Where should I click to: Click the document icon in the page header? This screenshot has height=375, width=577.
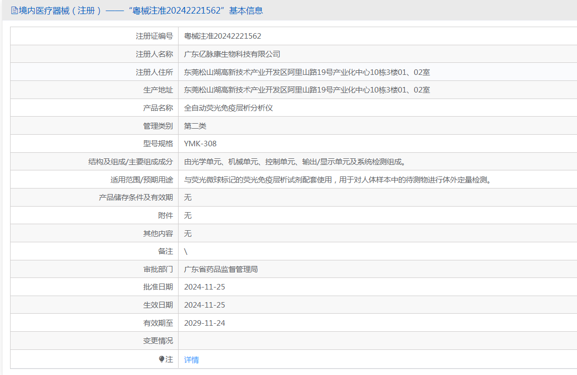(15, 10)
